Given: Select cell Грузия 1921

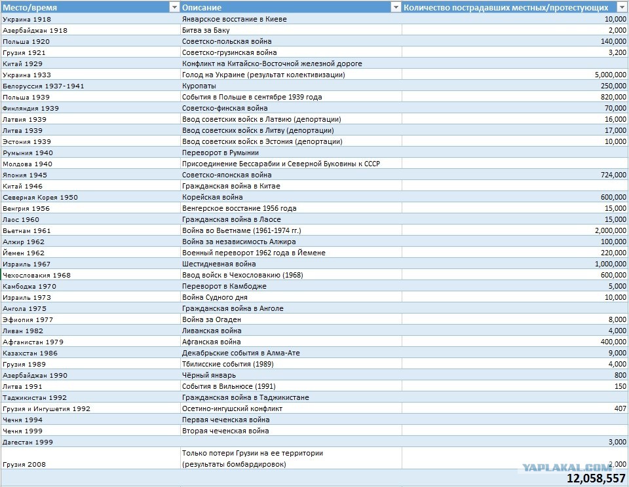Looking at the screenshot, I should click(90, 52).
